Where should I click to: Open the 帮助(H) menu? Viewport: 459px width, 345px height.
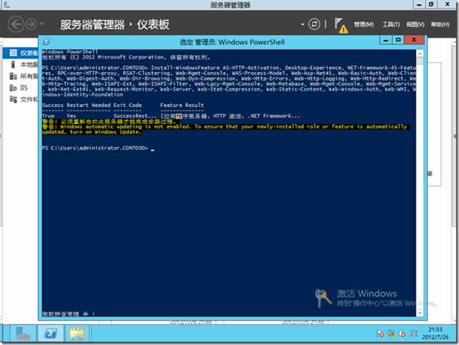click(x=440, y=24)
